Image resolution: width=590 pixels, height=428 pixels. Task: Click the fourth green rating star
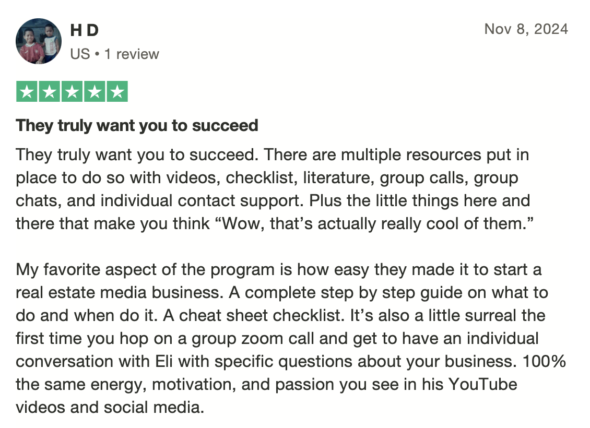tap(95, 91)
